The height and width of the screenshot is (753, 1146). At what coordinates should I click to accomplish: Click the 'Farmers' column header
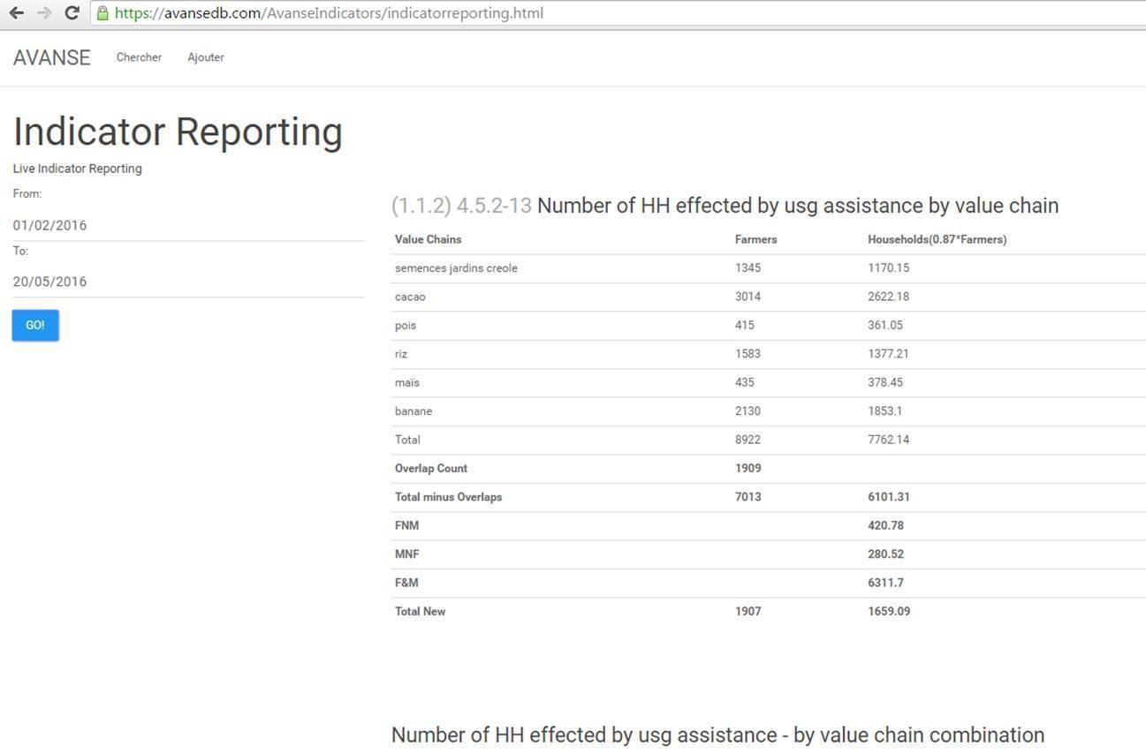click(756, 239)
